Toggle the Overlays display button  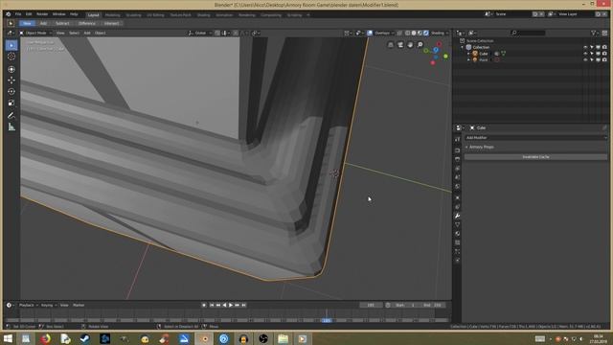[370, 33]
